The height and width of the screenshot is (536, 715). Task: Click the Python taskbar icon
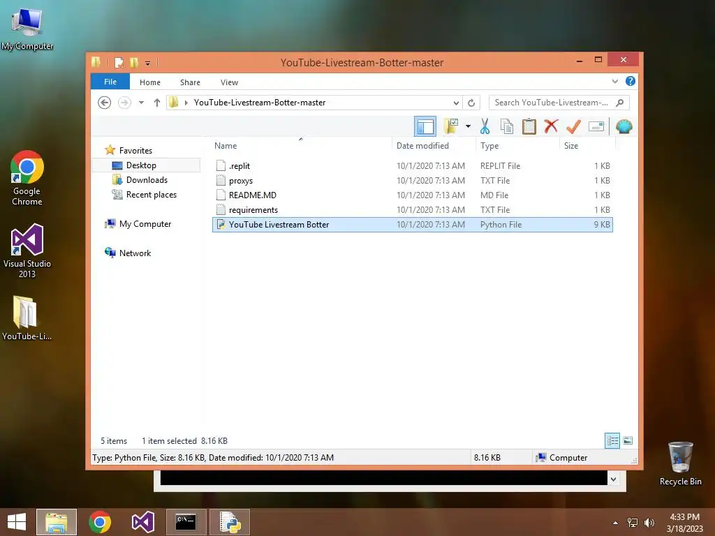point(230,522)
